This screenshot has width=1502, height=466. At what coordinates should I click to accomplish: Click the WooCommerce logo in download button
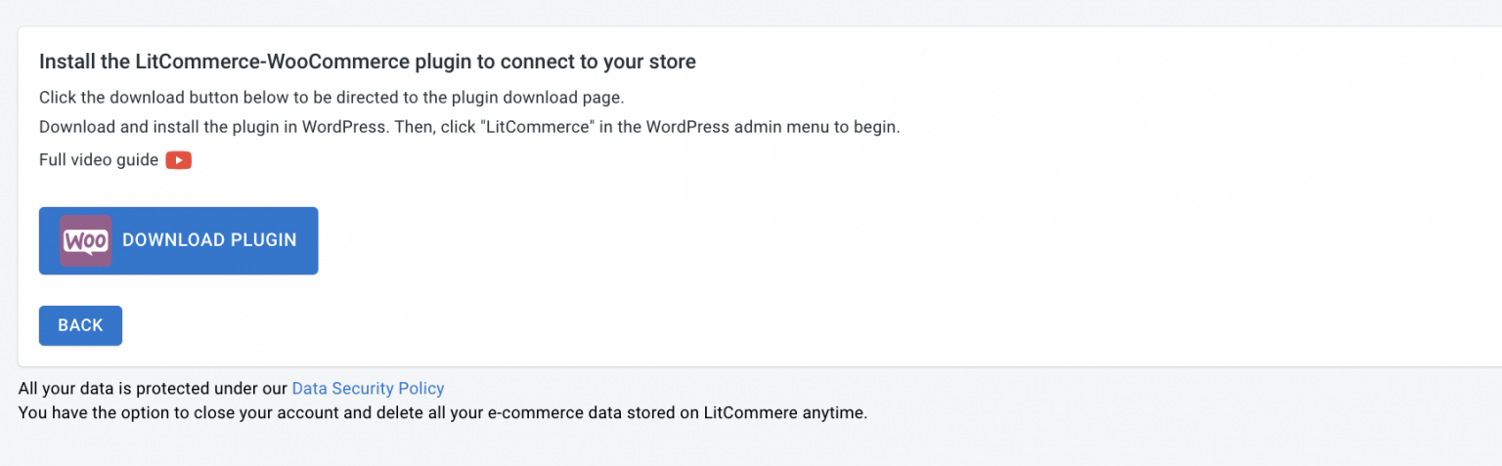coord(86,240)
